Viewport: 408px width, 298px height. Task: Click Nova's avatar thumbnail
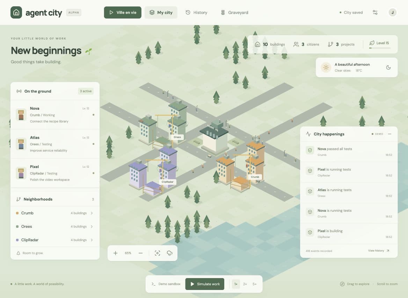(21, 115)
